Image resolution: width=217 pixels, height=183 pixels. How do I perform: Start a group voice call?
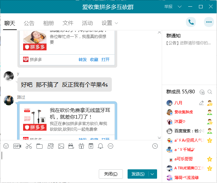click(x=191, y=22)
